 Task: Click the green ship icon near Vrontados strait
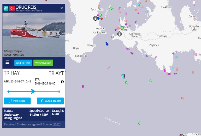coord(111,9)
